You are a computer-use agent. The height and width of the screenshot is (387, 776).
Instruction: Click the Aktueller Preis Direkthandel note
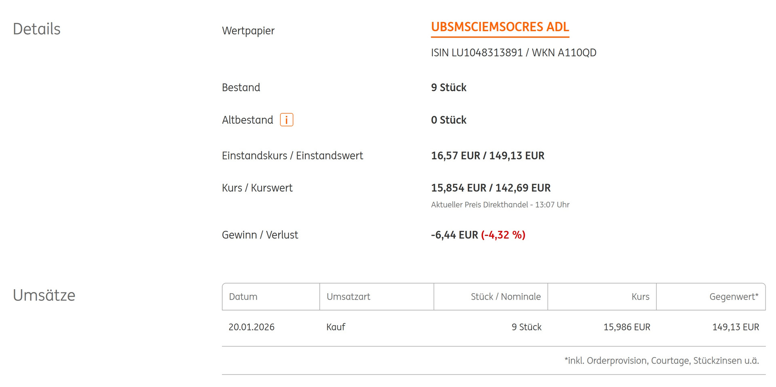(500, 205)
